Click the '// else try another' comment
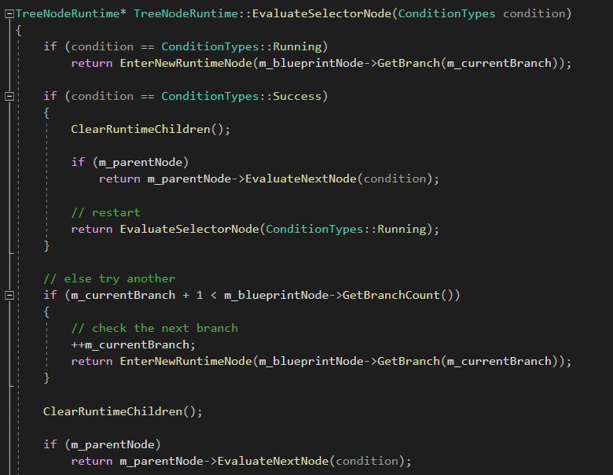 [109, 278]
